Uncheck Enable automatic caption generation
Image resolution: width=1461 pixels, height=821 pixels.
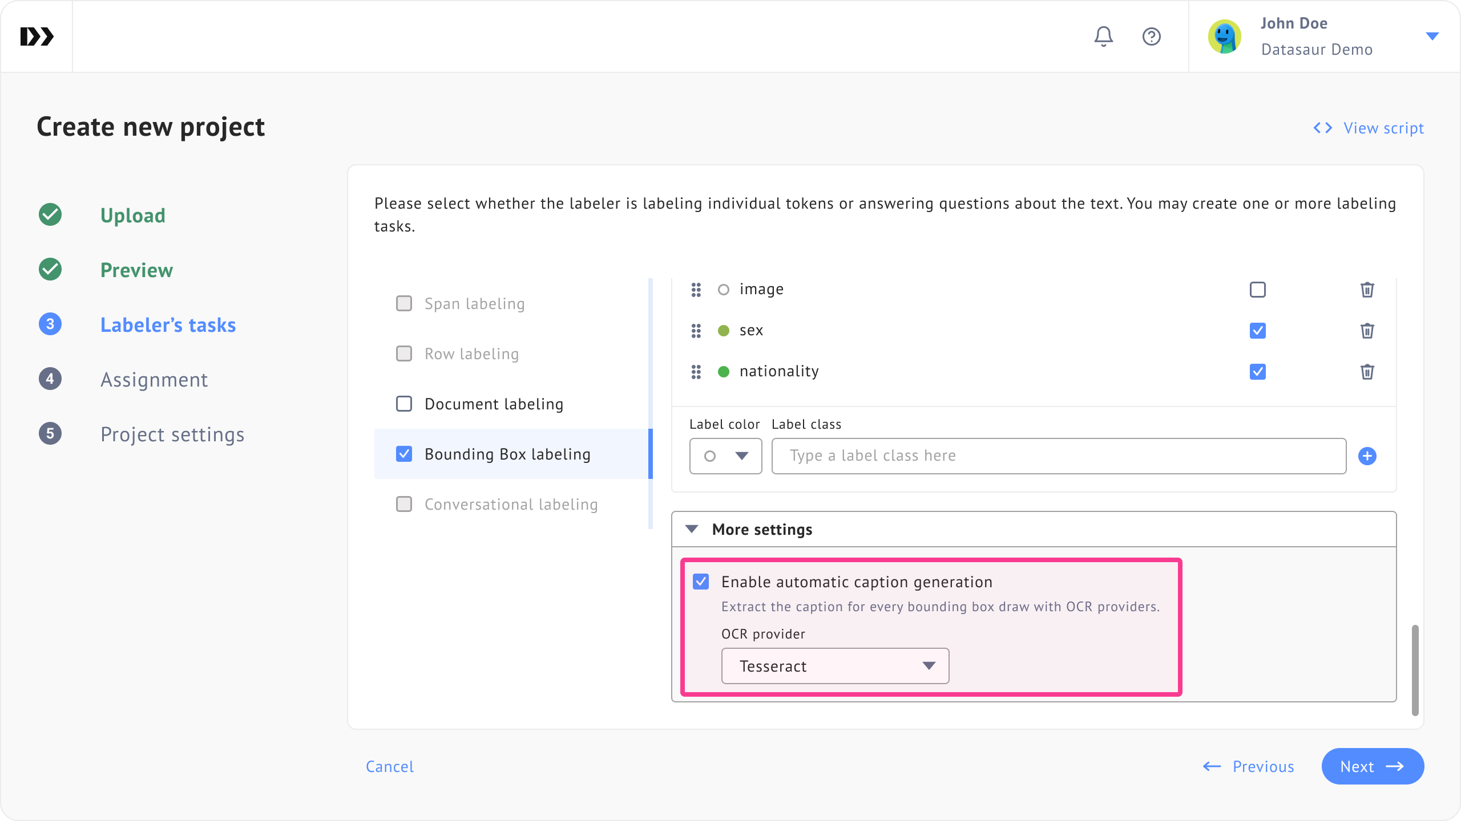701,582
